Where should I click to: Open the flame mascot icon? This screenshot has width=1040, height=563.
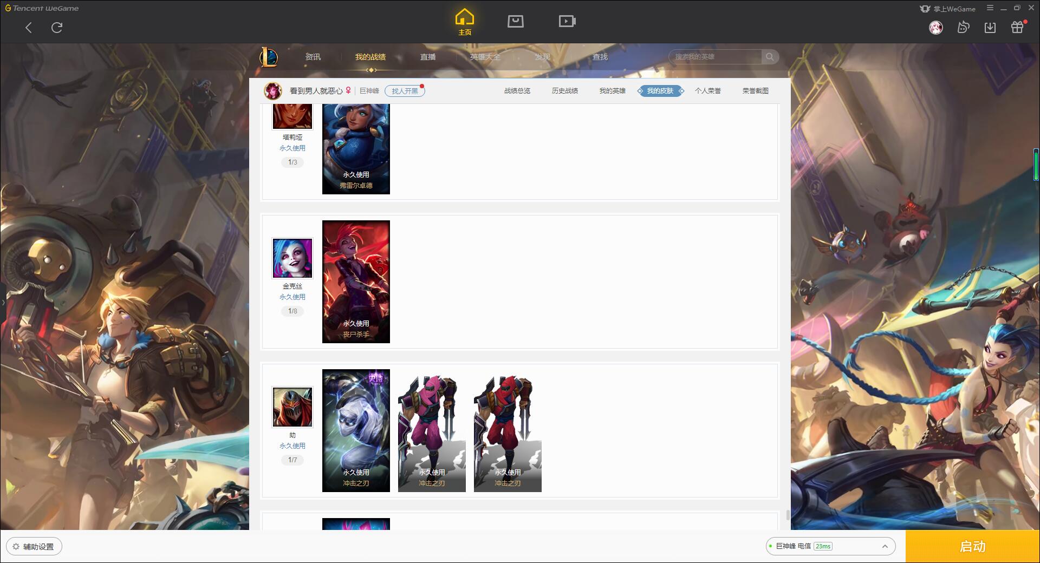tap(963, 28)
